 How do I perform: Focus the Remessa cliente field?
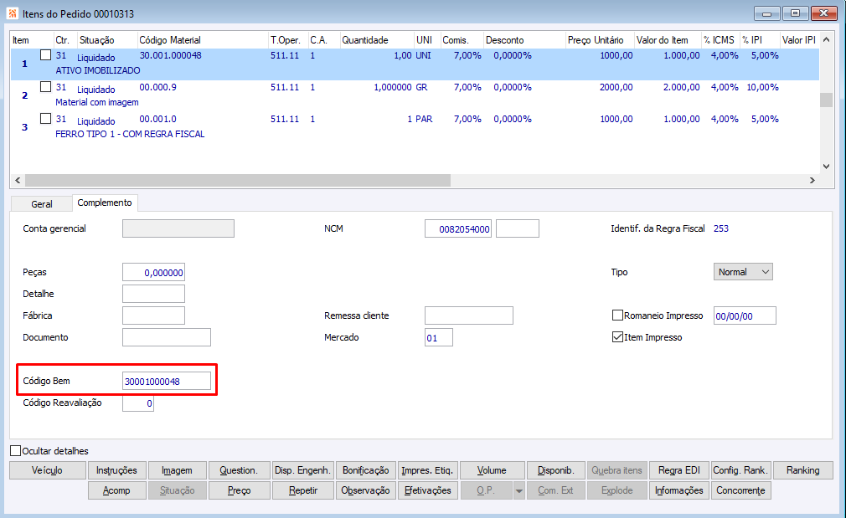pos(469,315)
